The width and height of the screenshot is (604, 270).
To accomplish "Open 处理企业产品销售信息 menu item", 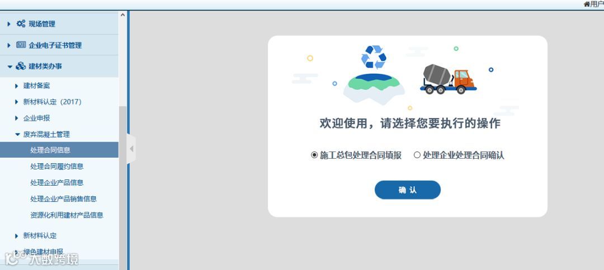I will click(x=63, y=199).
